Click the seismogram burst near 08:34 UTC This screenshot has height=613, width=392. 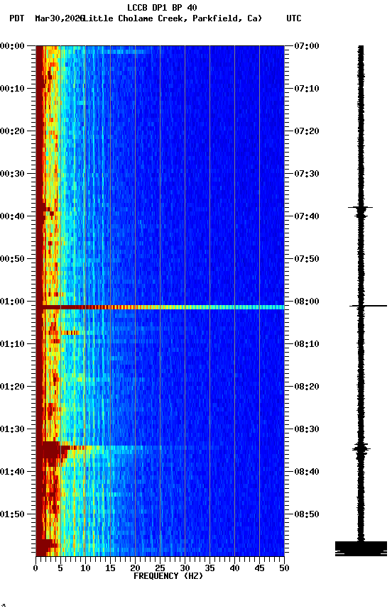[x=361, y=448]
